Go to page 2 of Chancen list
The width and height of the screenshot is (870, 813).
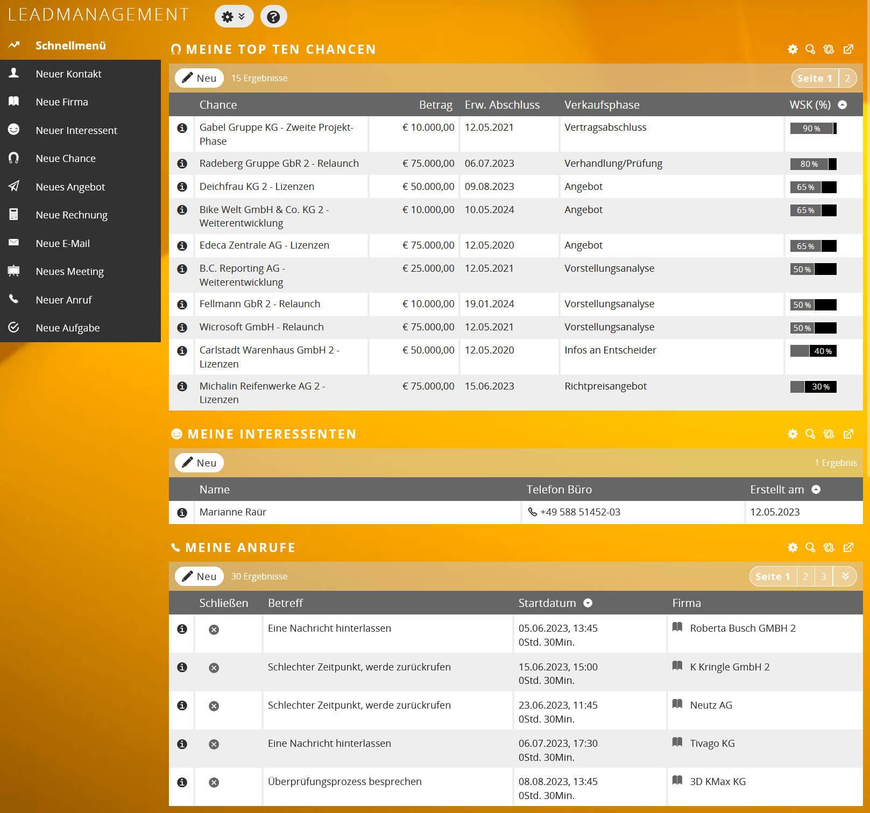coord(847,78)
